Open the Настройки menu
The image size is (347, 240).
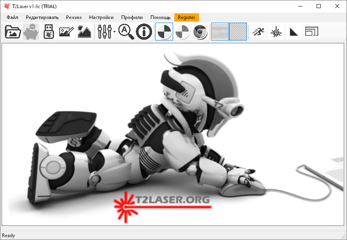(101, 17)
